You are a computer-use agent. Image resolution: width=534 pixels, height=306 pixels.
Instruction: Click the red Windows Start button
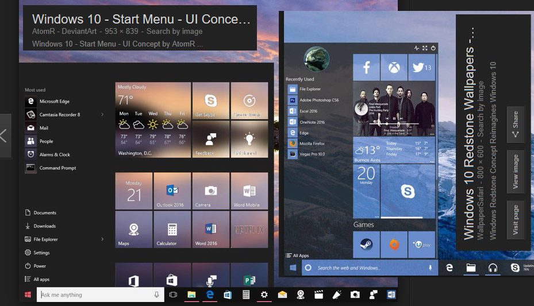28,295
